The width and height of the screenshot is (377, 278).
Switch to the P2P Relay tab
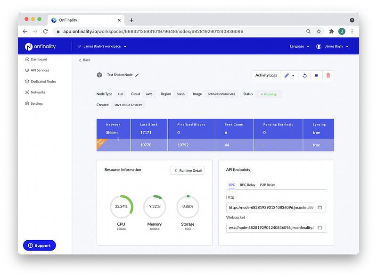coord(267,185)
